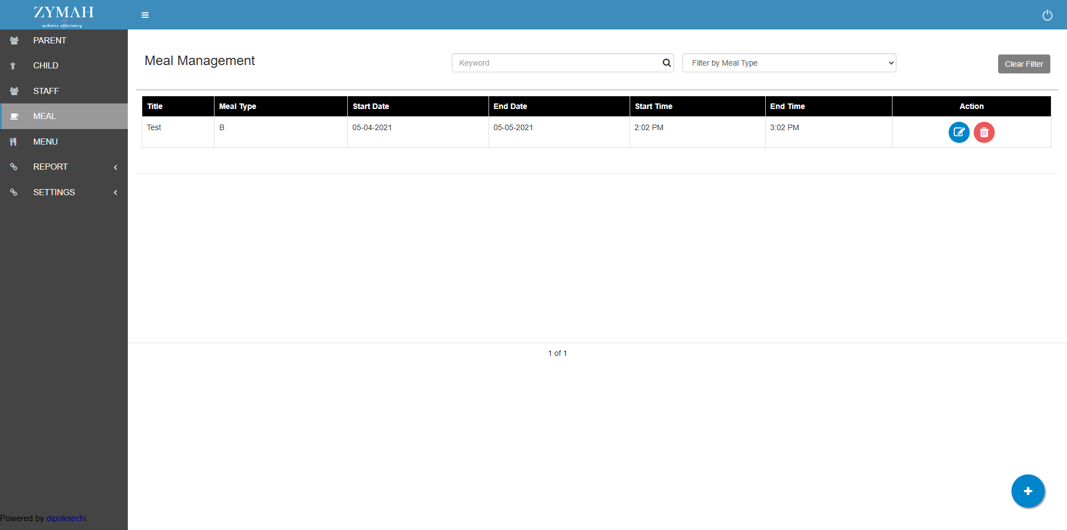Delete the Test meal entry
This screenshot has width=1067, height=530.
tap(984, 132)
